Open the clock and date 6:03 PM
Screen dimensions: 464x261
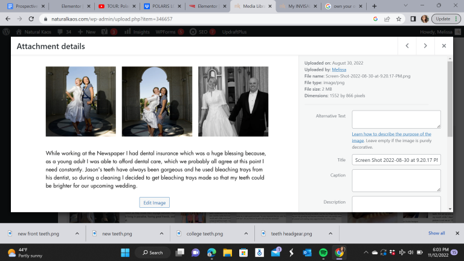point(438,253)
